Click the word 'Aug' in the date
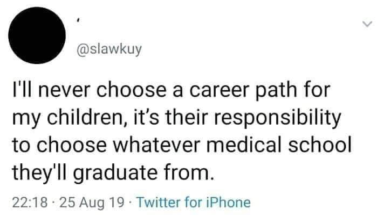Viewport: 384px width, 216px height. [92, 203]
